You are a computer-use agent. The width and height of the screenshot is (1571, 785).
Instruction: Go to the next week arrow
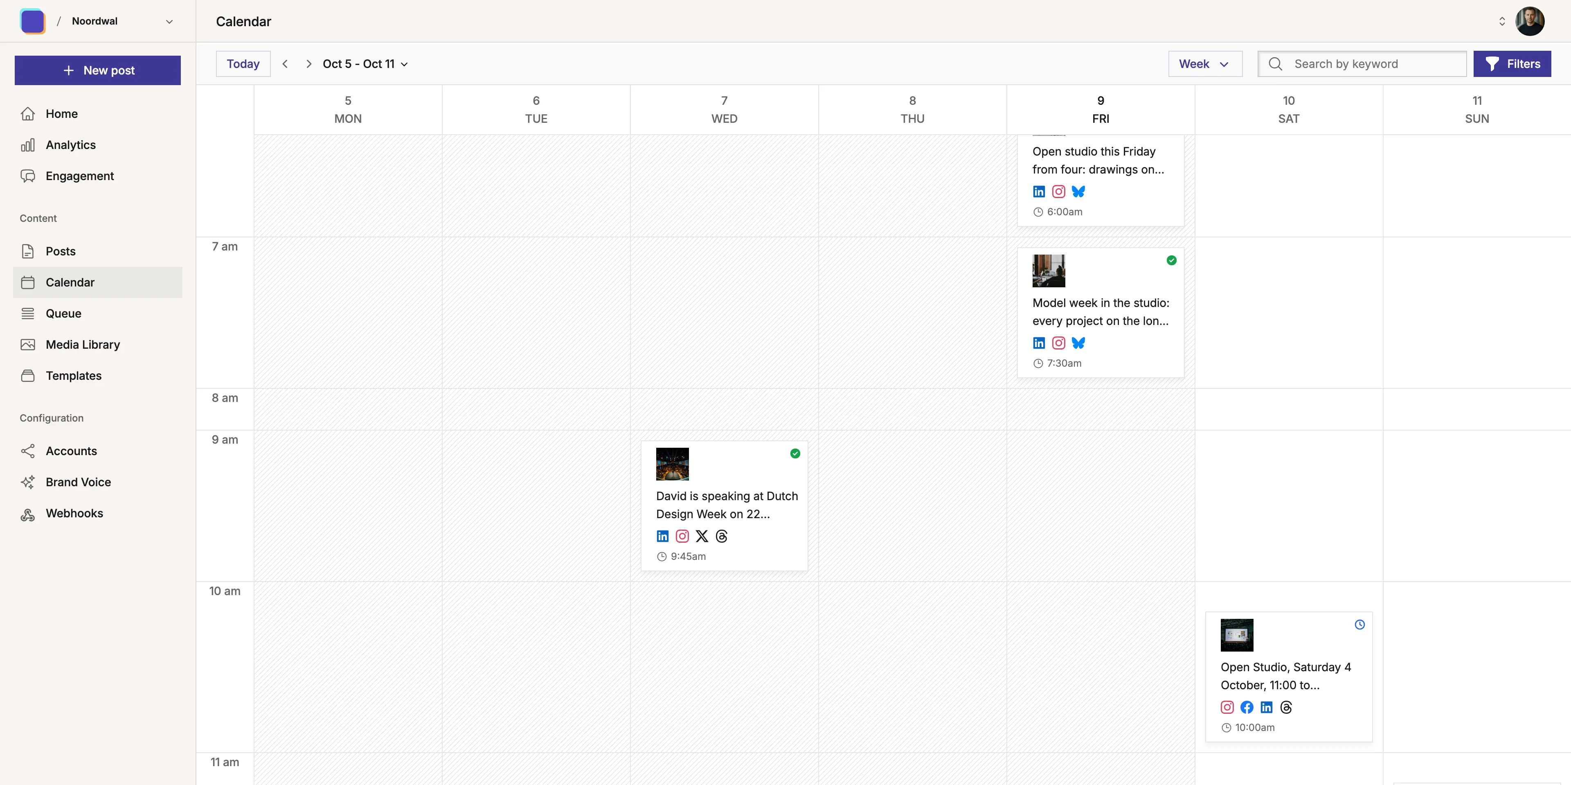(308, 63)
